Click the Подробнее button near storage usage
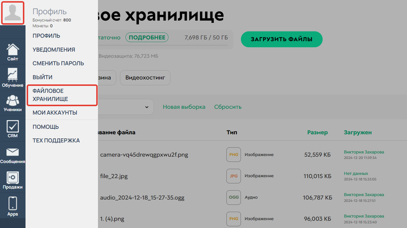The width and height of the screenshot is (407, 228). (147, 38)
